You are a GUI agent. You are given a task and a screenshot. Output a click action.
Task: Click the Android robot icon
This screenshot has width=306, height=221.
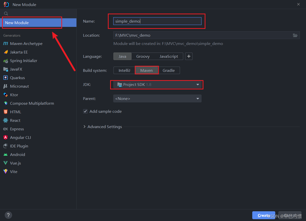click(x=6, y=154)
